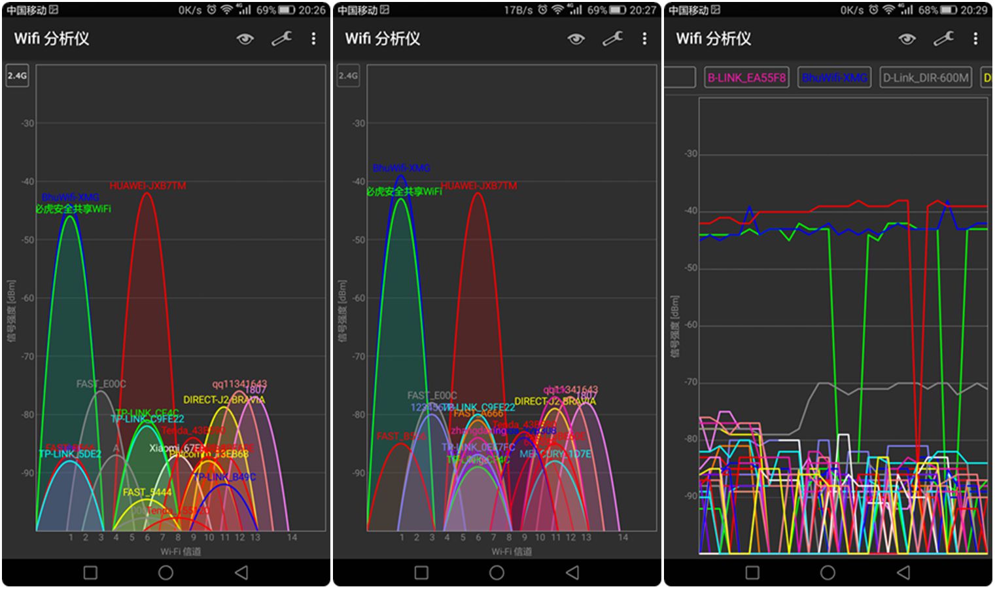Click the eye view icon in the 20:26 screen
Screen dimensions: 995x589
[x=245, y=39]
